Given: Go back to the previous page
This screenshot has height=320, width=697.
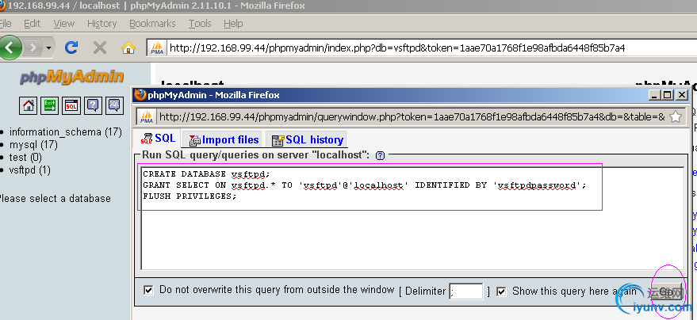Looking at the screenshot, I should (10, 47).
